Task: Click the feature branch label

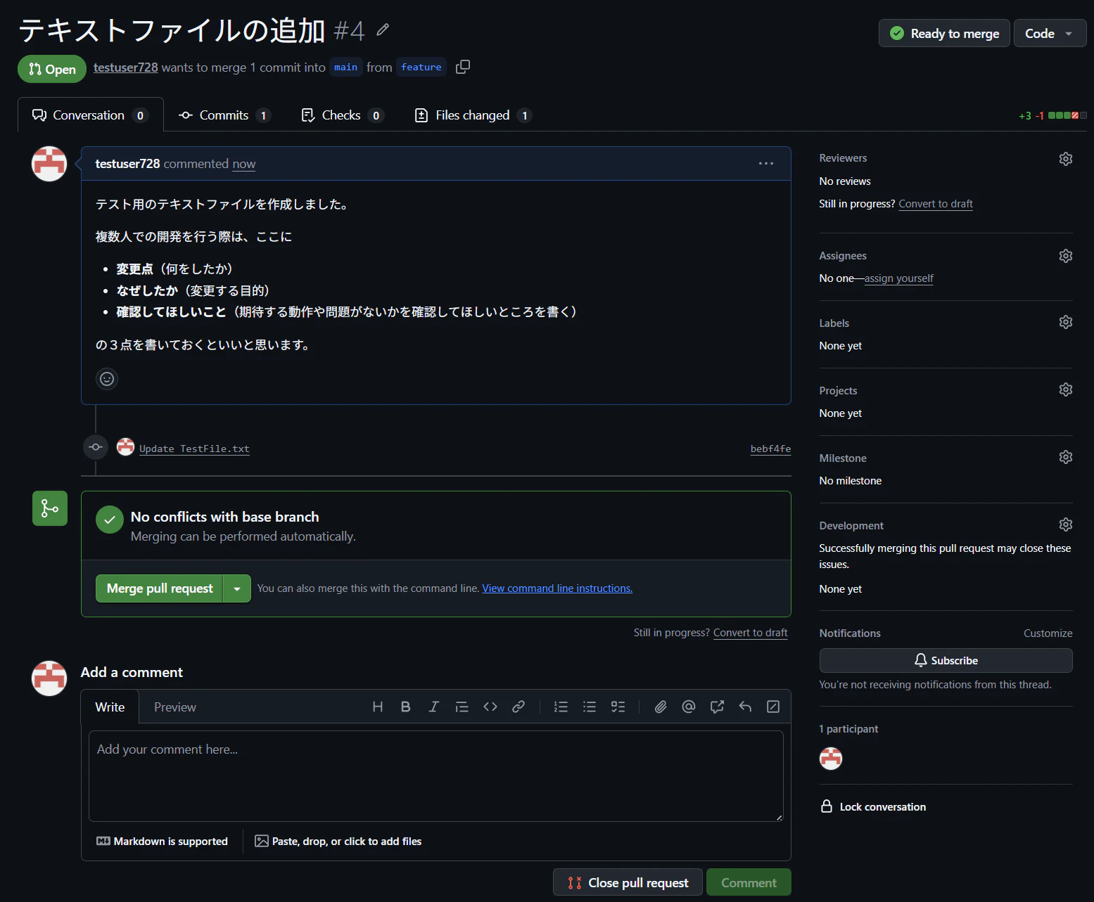Action: pyautogui.click(x=421, y=67)
